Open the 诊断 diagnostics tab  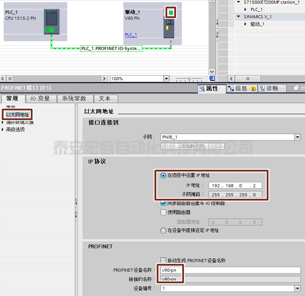[272, 89]
